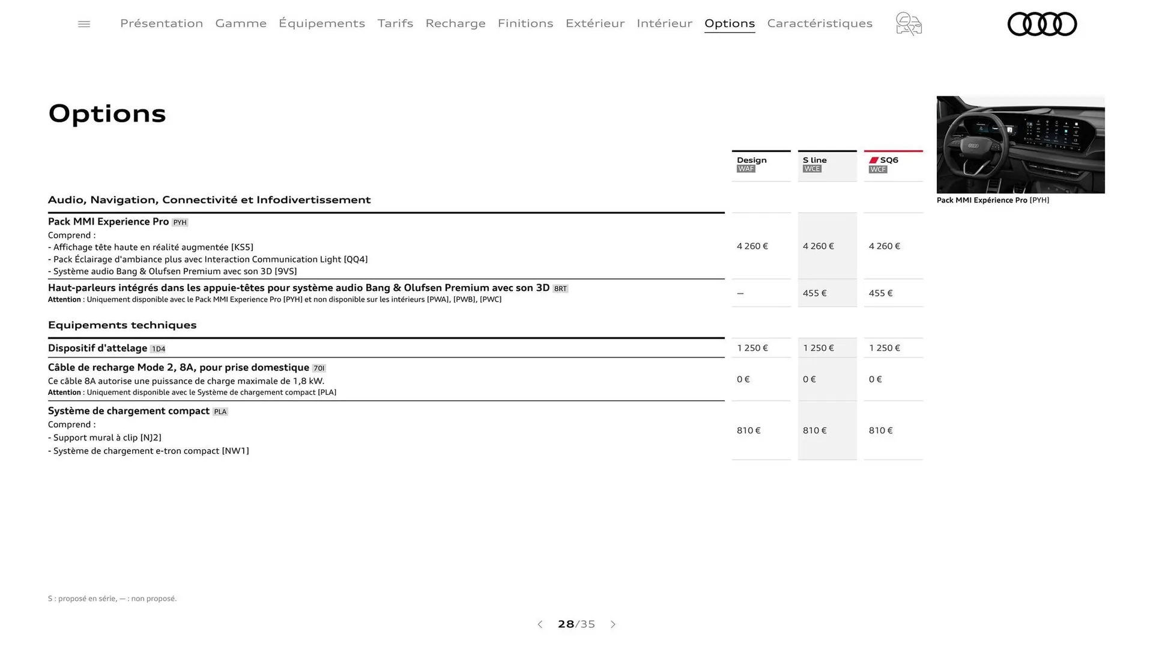
Task: Open the hamburger navigation menu
Action: click(83, 23)
